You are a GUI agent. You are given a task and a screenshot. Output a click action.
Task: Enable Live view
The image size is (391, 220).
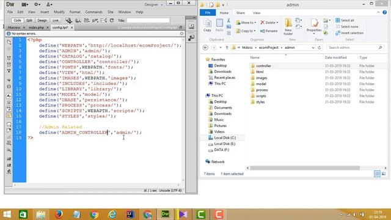[56, 20]
